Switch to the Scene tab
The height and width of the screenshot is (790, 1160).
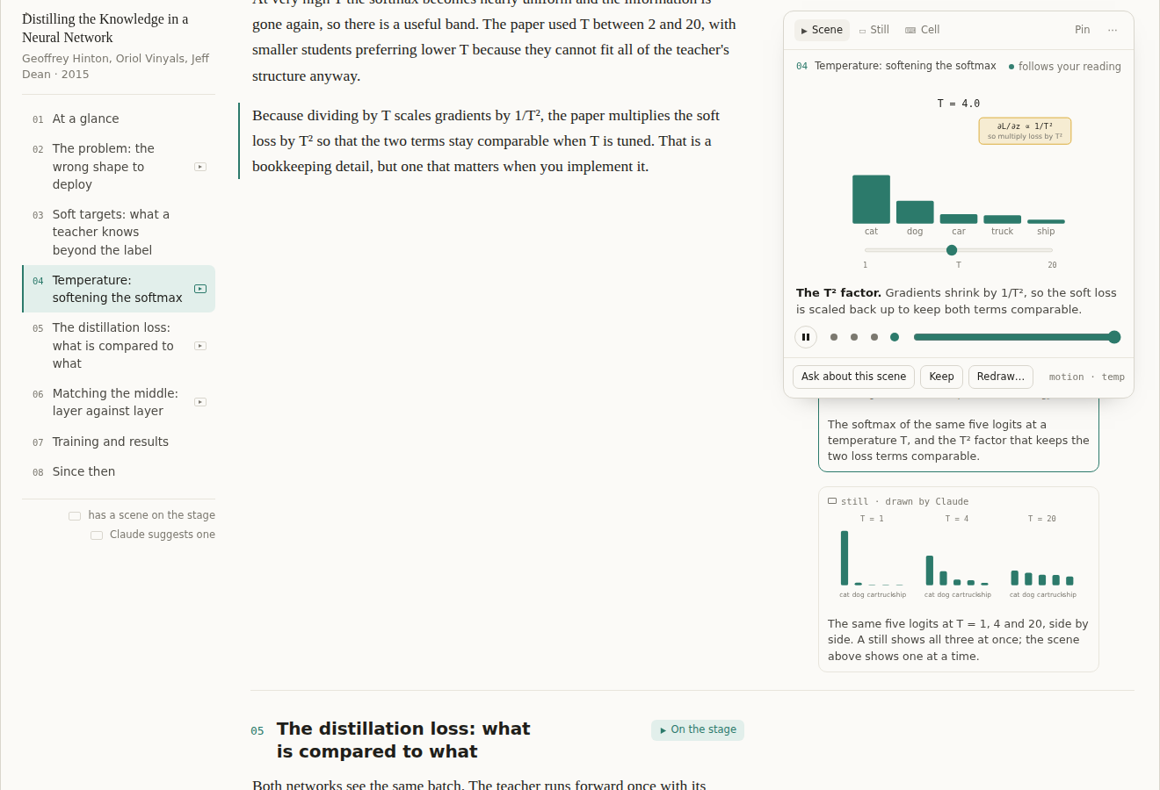[823, 30]
